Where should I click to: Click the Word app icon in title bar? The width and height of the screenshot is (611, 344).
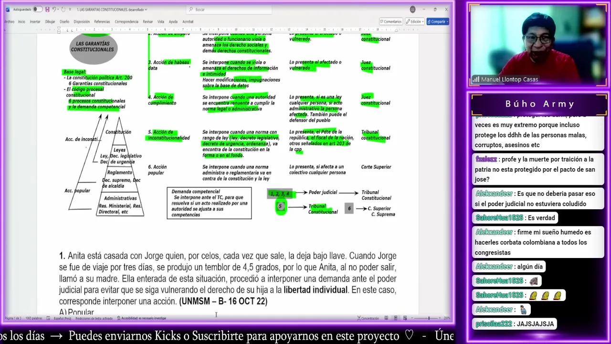coord(8,9)
